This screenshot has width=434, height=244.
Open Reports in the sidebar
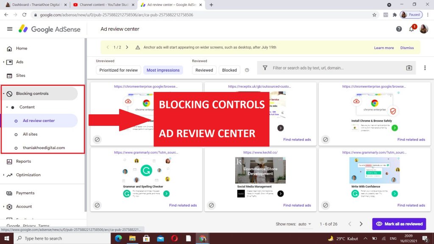23,161
